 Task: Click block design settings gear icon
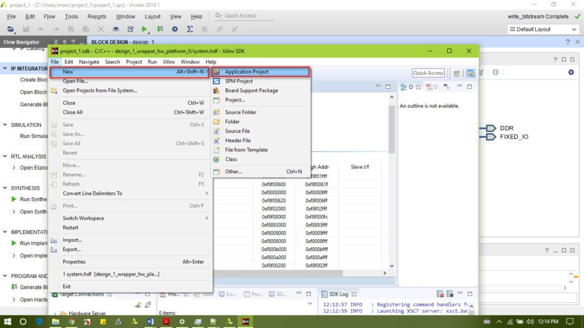(x=571, y=72)
